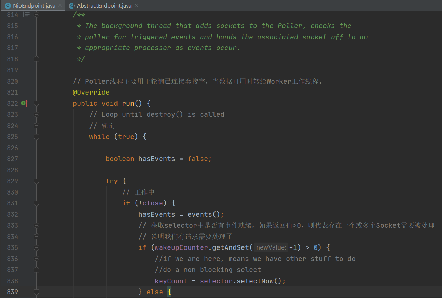Click the abstract class icon on AbstractEndpoint.java tab
The height and width of the screenshot is (298, 442).
click(72, 6)
